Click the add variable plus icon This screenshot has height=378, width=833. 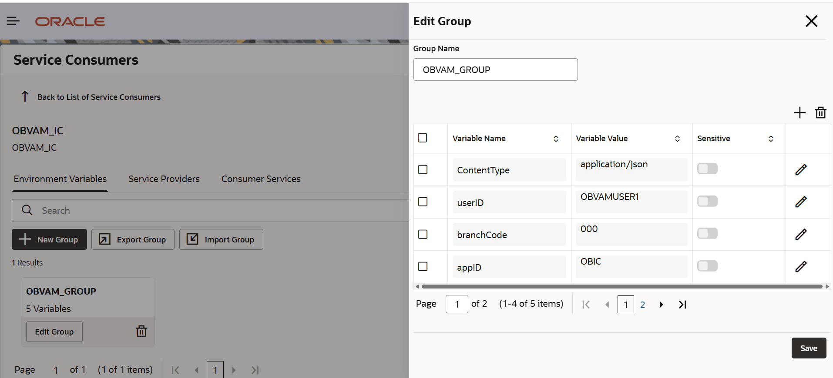coord(799,113)
